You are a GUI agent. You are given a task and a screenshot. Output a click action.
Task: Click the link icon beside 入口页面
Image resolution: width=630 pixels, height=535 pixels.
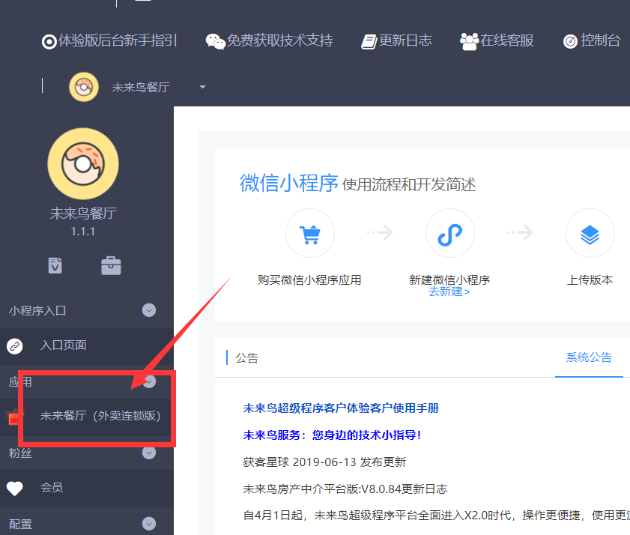pyautogui.click(x=15, y=346)
